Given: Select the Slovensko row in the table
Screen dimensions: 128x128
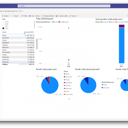Looking at the screenshot, I should click(x=18, y=38).
